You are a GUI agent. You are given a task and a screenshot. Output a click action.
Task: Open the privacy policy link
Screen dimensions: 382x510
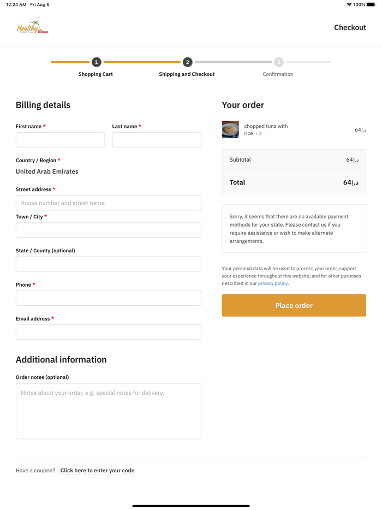pos(273,283)
